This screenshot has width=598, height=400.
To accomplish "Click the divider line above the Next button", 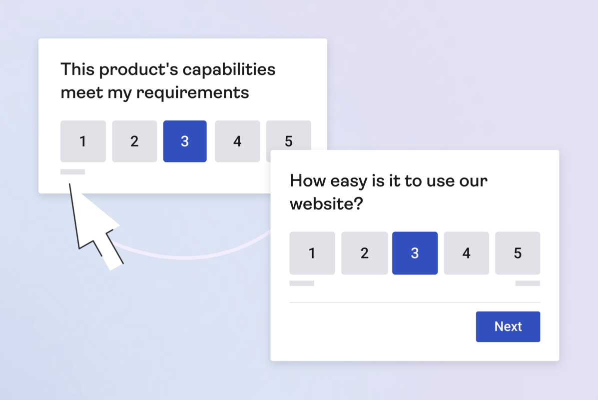I will pos(415,302).
